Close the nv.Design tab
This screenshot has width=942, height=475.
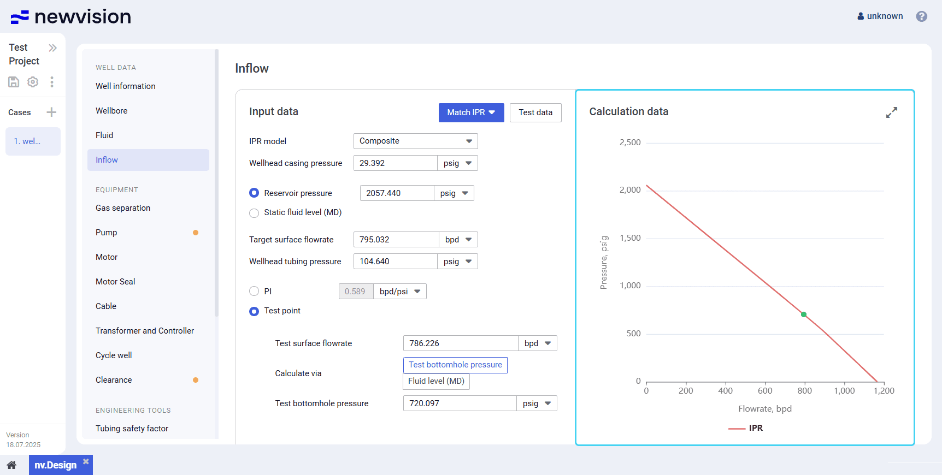coord(86,462)
